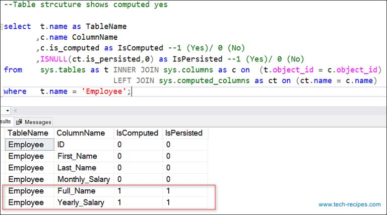This screenshot has height=215, width=387.
Task: Click IsPersisted value in ID row
Action: pyautogui.click(x=185, y=145)
